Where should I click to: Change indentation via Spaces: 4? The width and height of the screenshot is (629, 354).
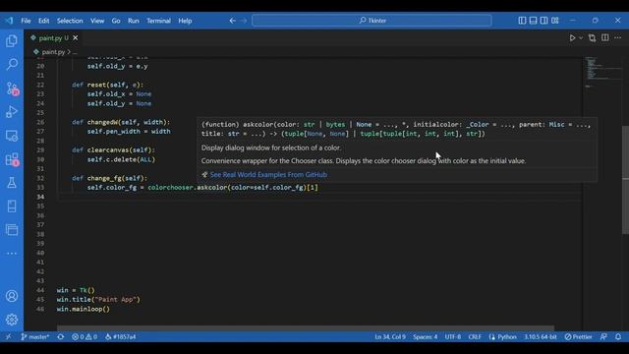click(x=426, y=336)
